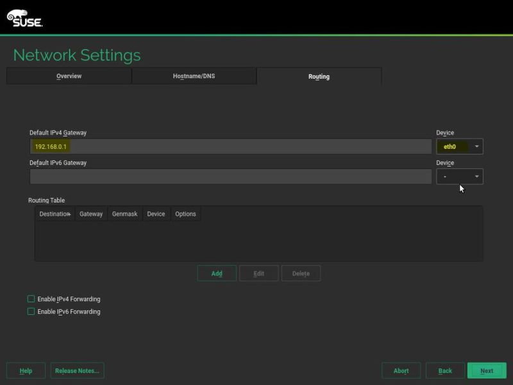
Task: Enable IPv6 Forwarding
Action: [x=29, y=312]
